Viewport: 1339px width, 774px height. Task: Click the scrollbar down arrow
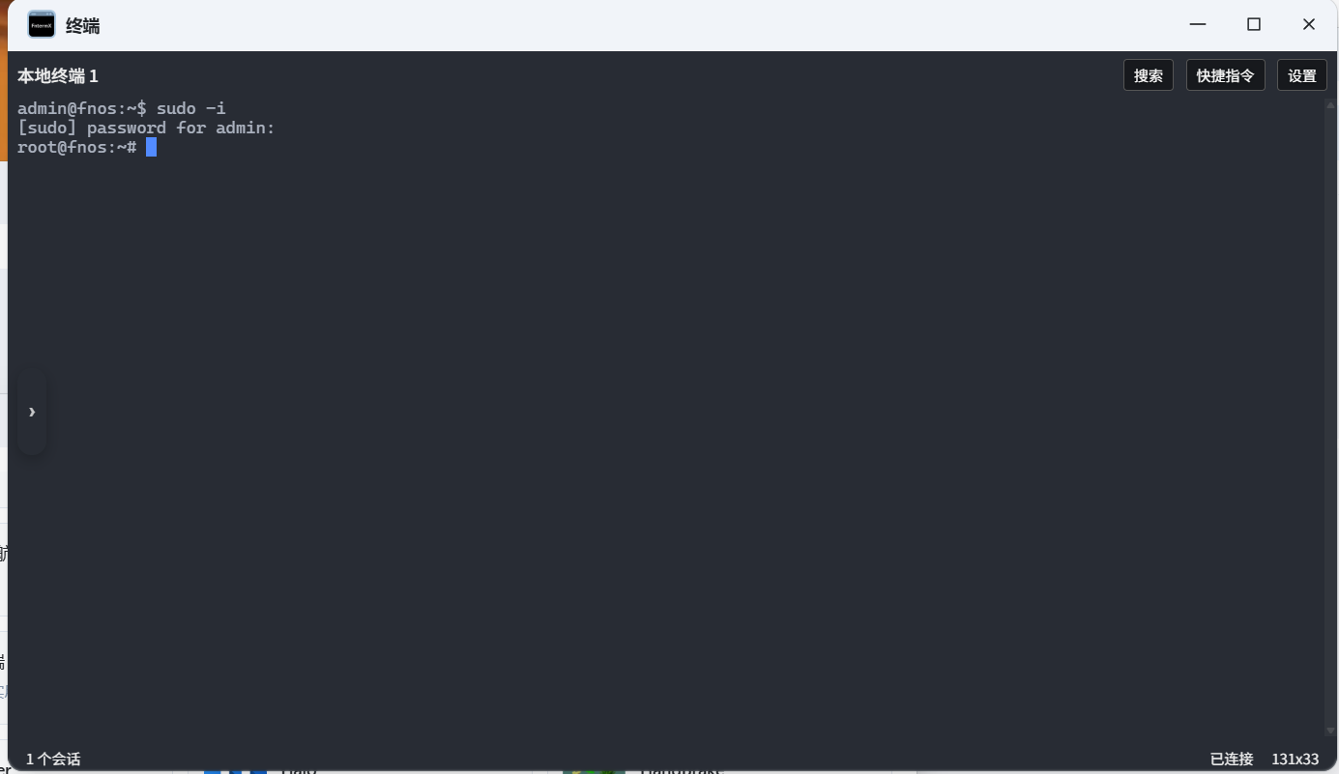1330,731
